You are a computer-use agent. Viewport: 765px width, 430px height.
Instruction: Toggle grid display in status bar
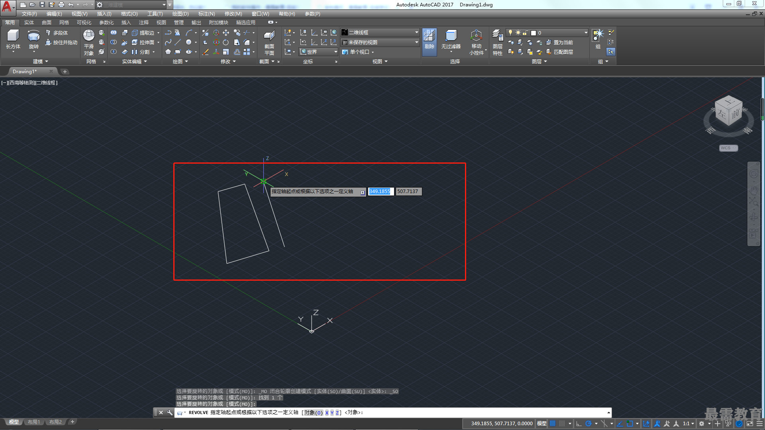552,423
